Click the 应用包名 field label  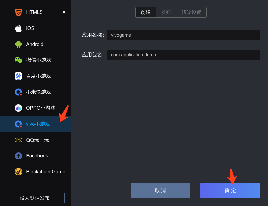click(93, 55)
